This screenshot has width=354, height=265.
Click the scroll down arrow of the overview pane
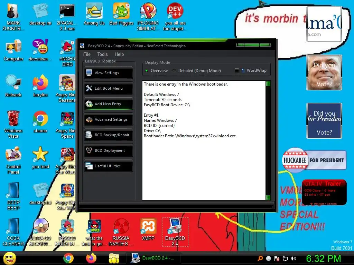268,197
